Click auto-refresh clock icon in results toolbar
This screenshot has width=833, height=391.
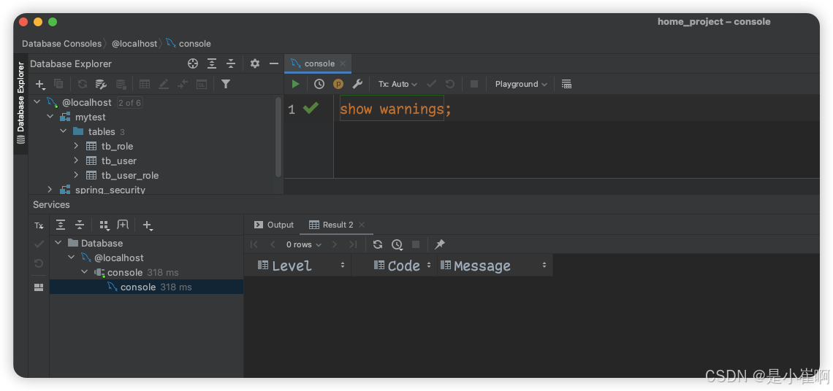397,244
